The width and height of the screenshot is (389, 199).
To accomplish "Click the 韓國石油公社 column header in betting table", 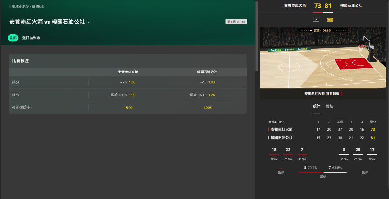I will [x=207, y=72].
